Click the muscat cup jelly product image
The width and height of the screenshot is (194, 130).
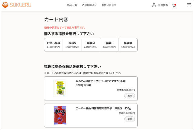(x=59, y=89)
